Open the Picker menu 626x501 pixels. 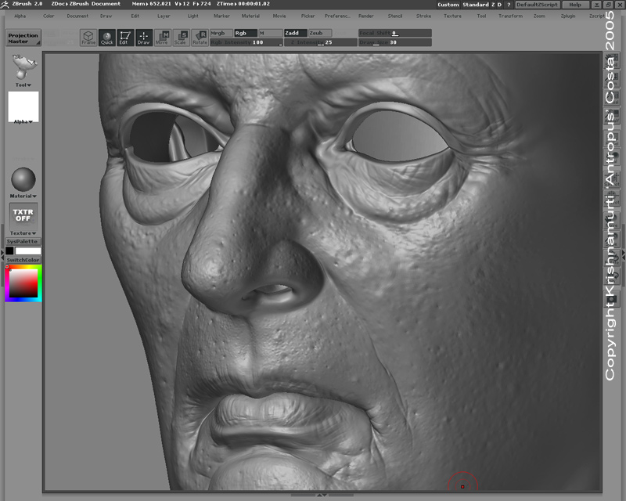[x=308, y=16]
